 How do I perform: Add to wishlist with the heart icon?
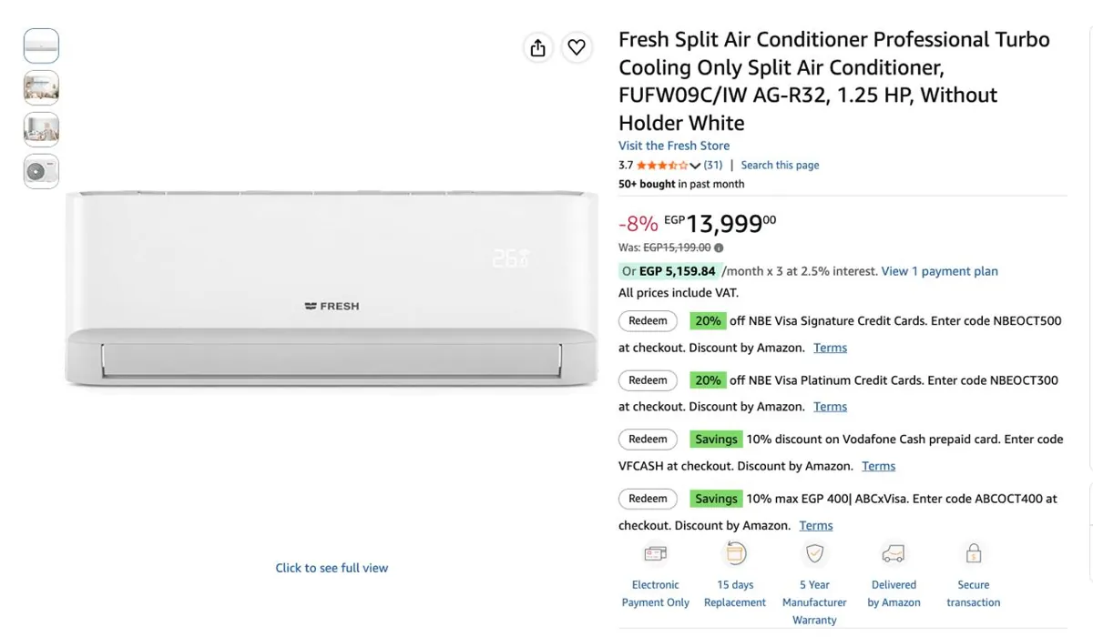point(577,47)
